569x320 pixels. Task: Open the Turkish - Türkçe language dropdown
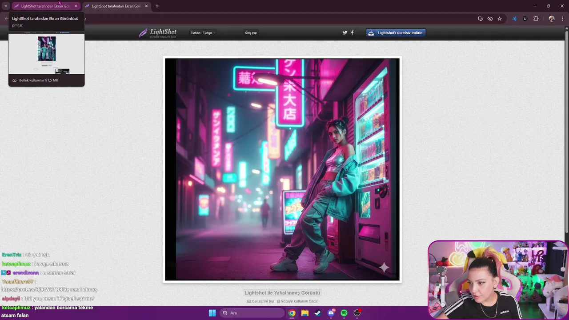click(x=203, y=32)
